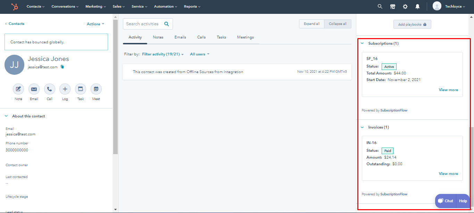474x213 pixels.
Task: Open the Chat widget
Action: (x=445, y=201)
